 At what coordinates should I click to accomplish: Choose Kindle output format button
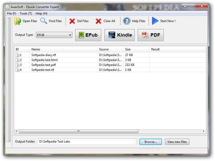pyautogui.click(x=119, y=35)
